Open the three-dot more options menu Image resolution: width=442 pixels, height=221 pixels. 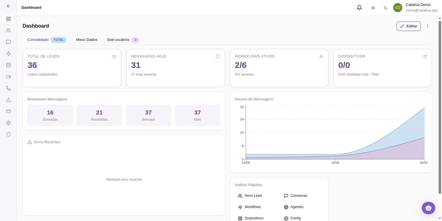click(x=427, y=26)
